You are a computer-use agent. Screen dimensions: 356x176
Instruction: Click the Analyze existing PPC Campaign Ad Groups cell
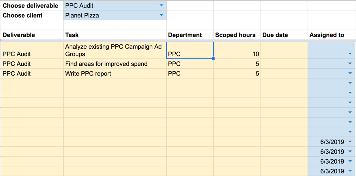click(115, 51)
